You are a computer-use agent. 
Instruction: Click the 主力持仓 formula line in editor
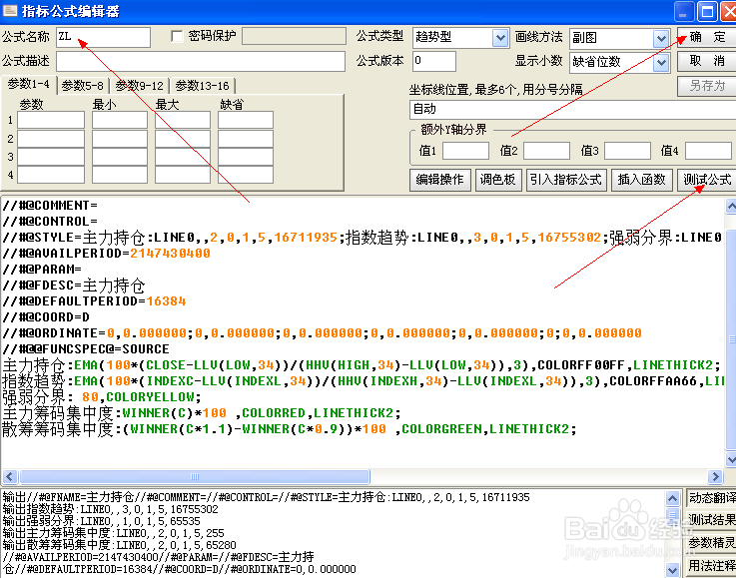coord(362,365)
